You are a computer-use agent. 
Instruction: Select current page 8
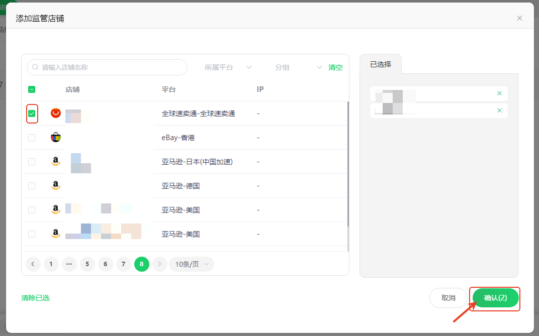click(142, 264)
